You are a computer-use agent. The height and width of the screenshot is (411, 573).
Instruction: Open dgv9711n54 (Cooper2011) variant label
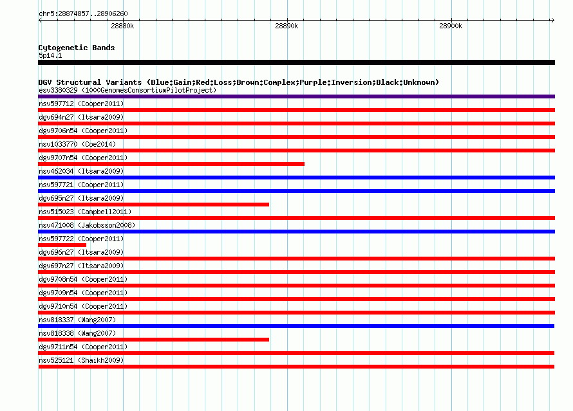click(83, 347)
